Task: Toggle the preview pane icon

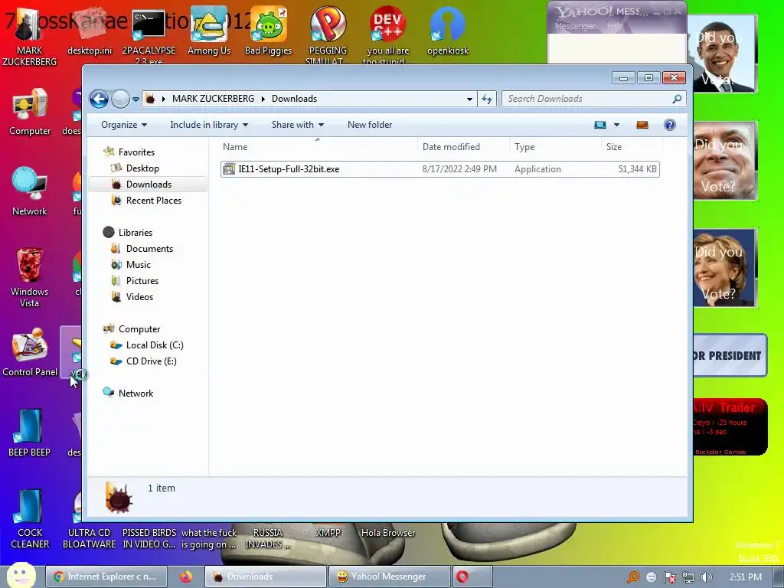Action: coord(642,125)
